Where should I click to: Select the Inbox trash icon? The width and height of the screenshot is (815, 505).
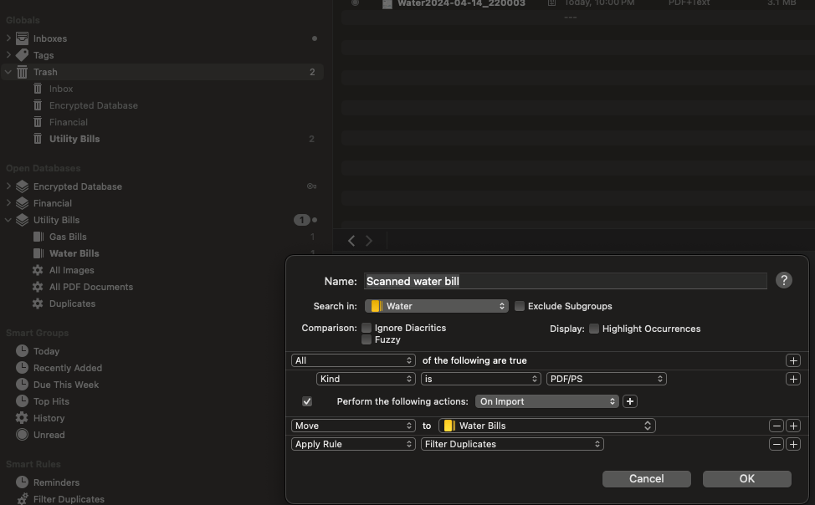(x=38, y=89)
